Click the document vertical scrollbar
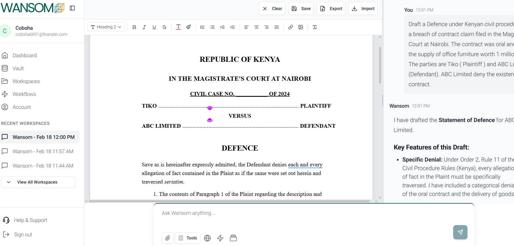The width and height of the screenshot is (514, 246). pyautogui.click(x=380, y=65)
